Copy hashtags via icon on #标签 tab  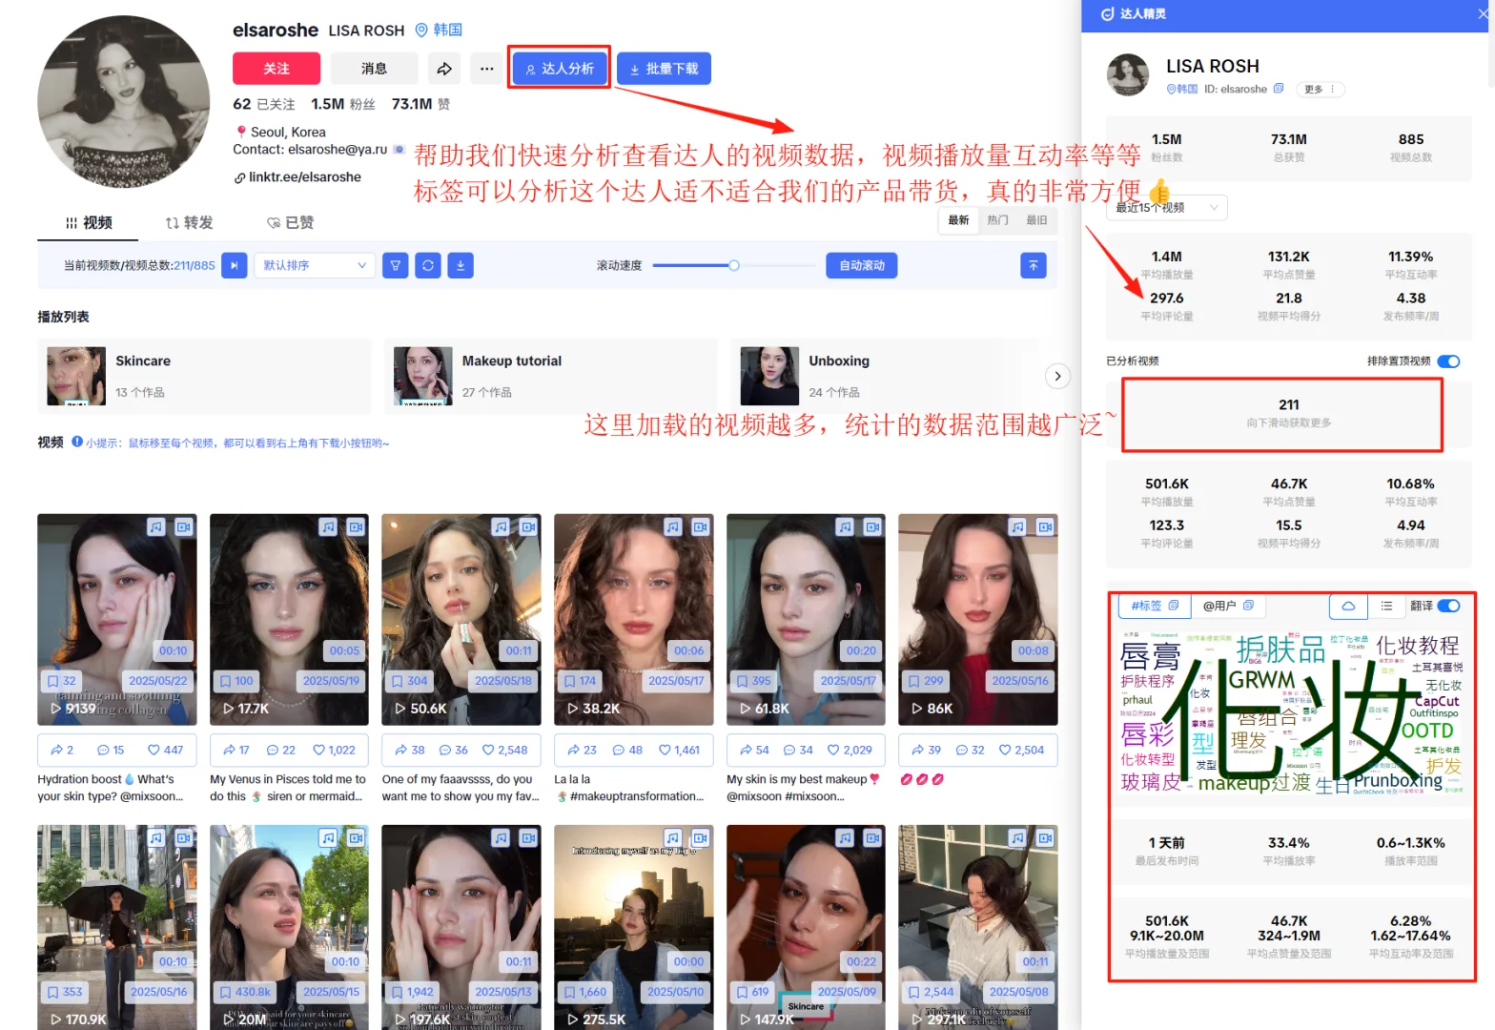tap(1174, 606)
